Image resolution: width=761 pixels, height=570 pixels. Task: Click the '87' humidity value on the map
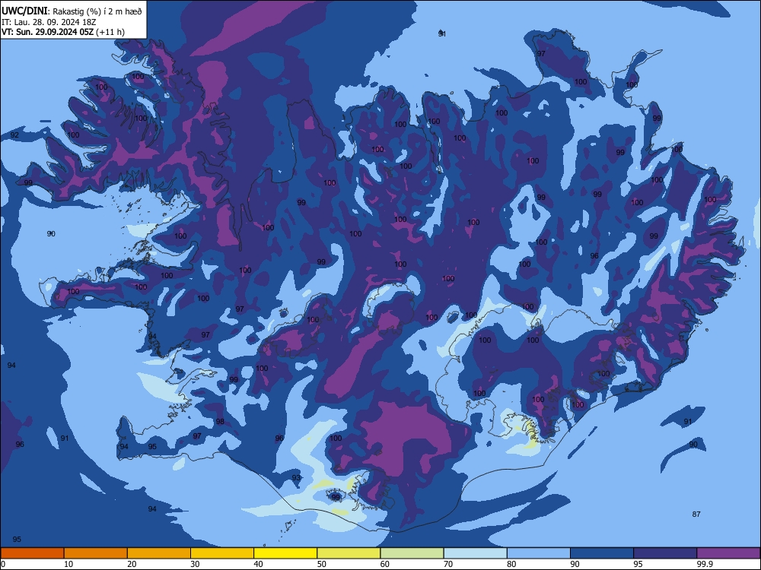click(x=696, y=515)
